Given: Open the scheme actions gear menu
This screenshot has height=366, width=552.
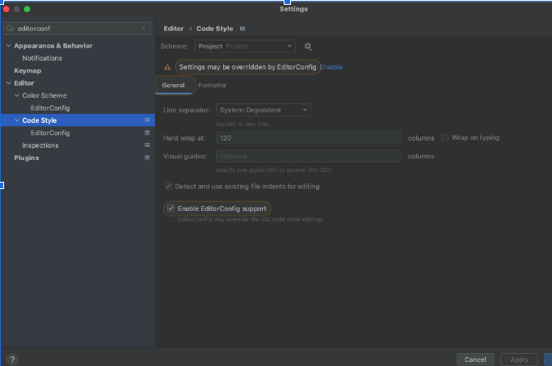Looking at the screenshot, I should point(308,47).
